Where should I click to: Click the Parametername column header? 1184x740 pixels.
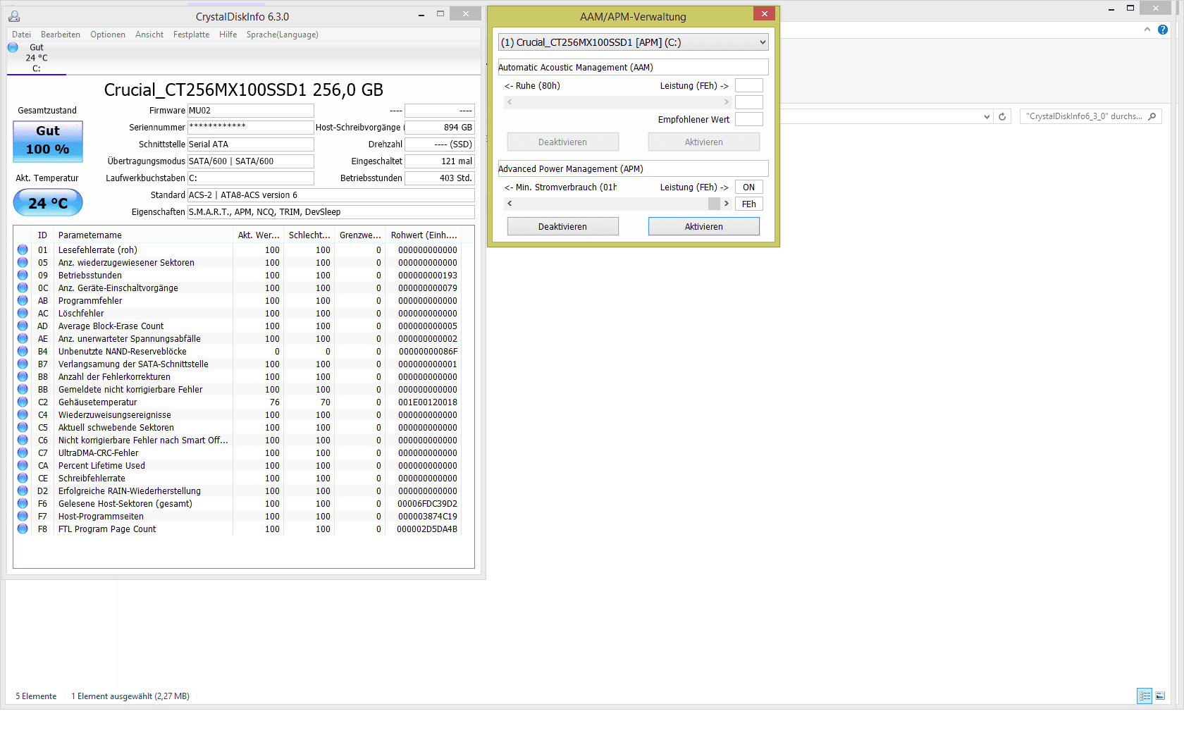point(144,235)
